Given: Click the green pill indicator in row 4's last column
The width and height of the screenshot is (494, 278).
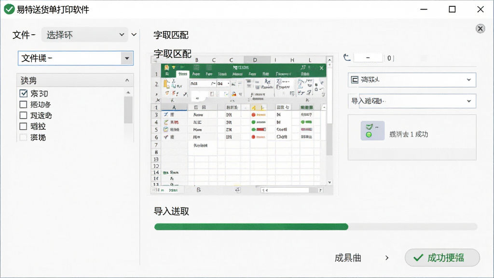Looking at the screenshot, I should [x=306, y=122].
